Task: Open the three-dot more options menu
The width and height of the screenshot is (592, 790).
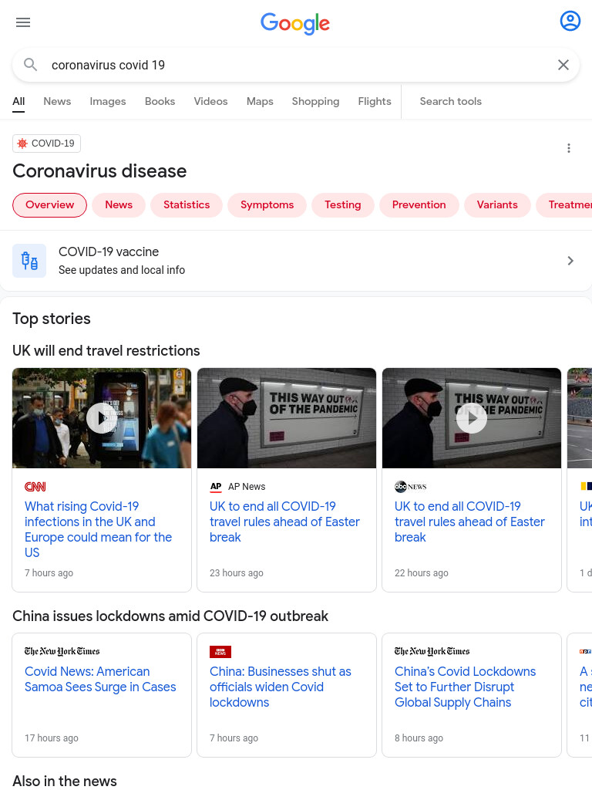Action: point(569,148)
